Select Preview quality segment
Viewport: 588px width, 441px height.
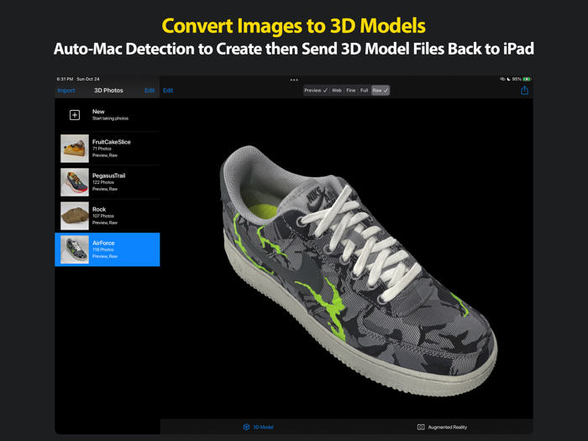point(316,91)
